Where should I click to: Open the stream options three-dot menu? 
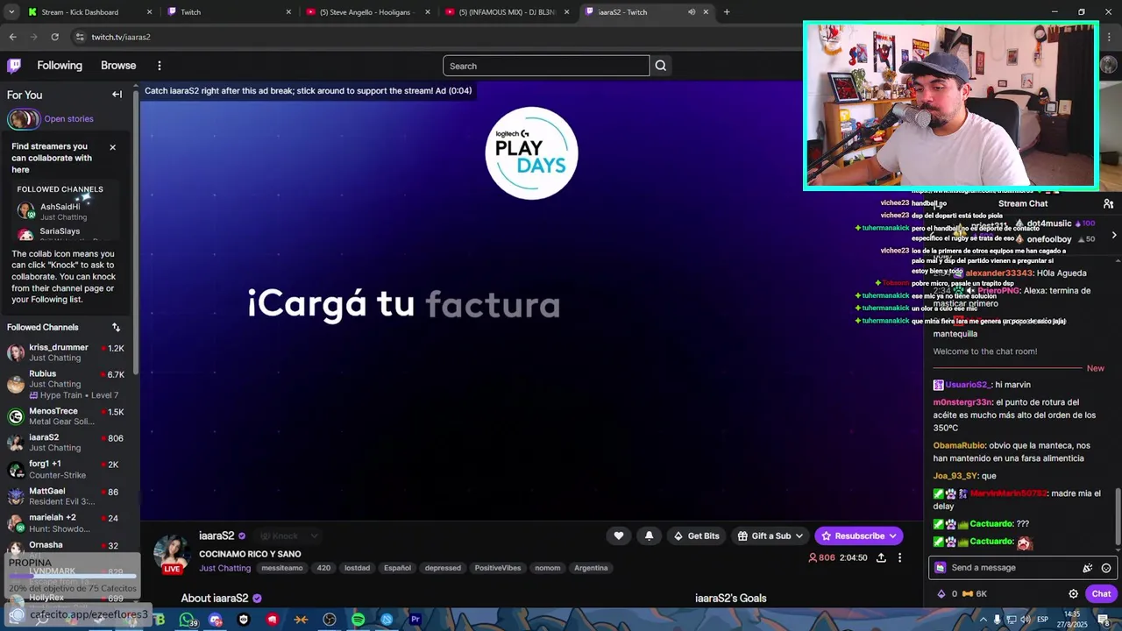click(x=899, y=557)
